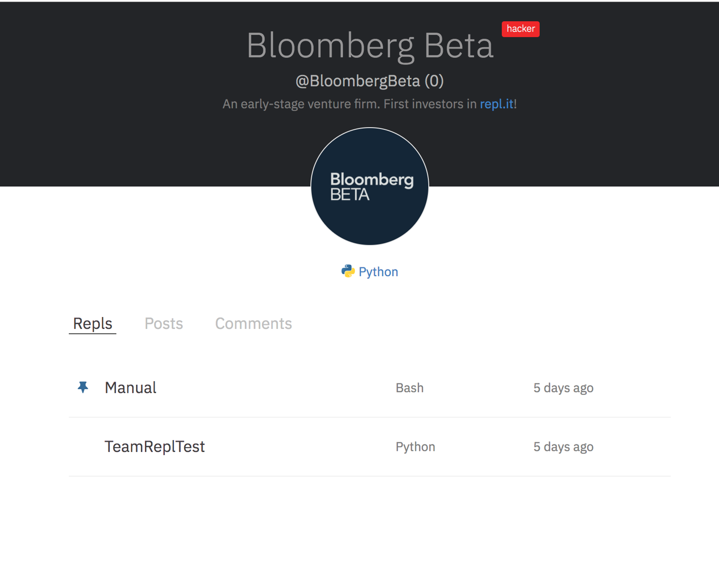Click the Bash language label on Manual repl

409,388
